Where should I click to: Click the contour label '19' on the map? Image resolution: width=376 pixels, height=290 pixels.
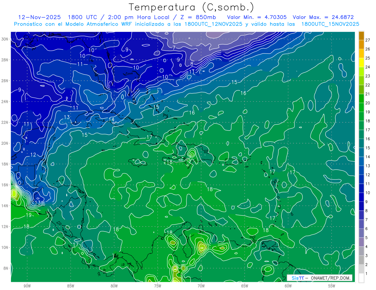[x=29, y=215]
